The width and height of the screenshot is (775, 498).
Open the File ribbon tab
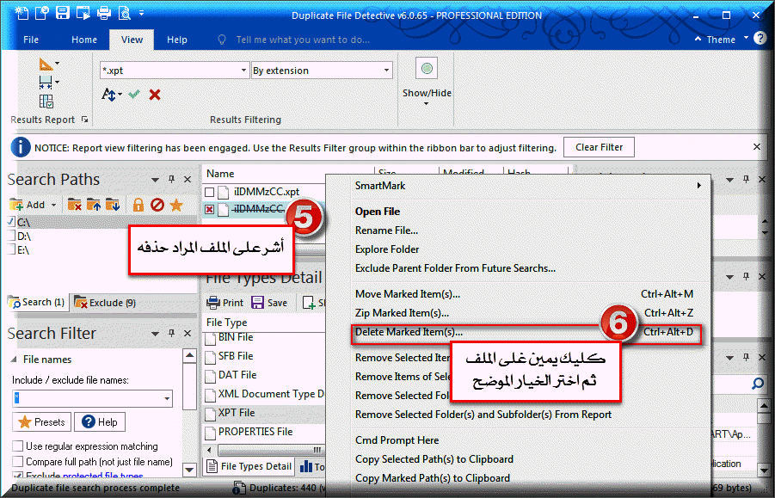click(31, 40)
